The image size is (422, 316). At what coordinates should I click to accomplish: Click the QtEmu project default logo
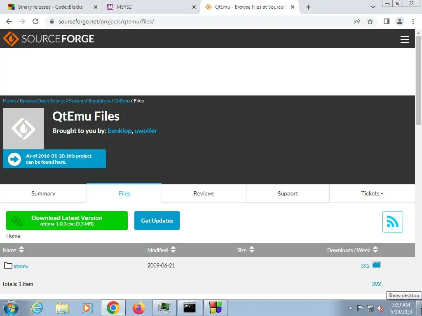(23, 129)
